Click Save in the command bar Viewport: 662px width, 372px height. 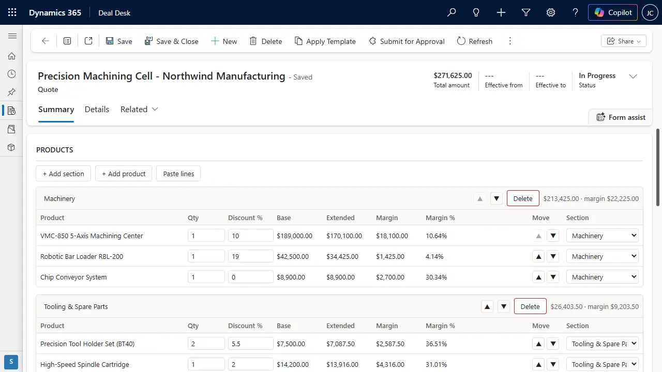[119, 41]
